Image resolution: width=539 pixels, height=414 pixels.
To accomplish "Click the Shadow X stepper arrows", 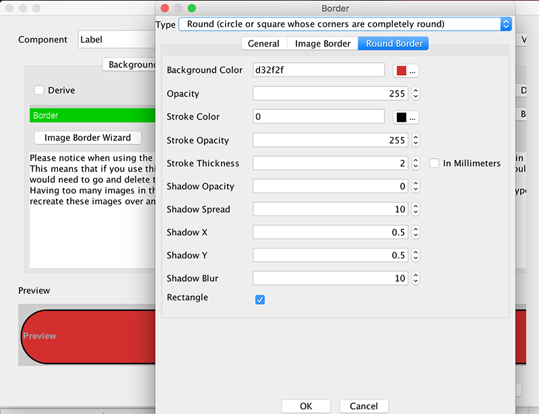I will pyautogui.click(x=416, y=232).
